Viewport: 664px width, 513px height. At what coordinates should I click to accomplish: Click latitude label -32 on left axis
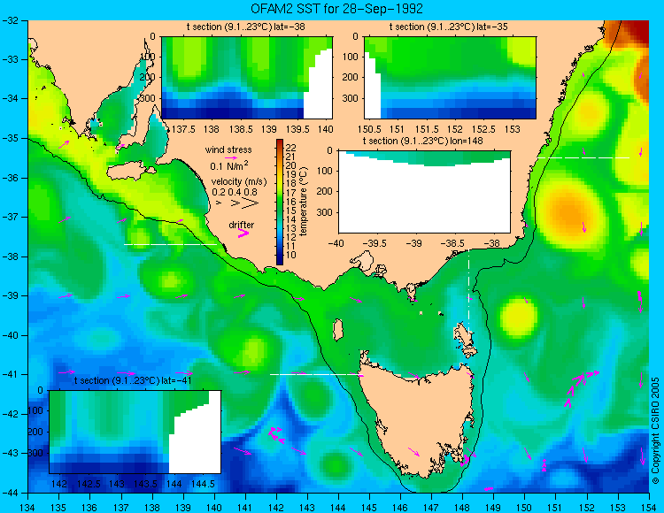coord(10,20)
